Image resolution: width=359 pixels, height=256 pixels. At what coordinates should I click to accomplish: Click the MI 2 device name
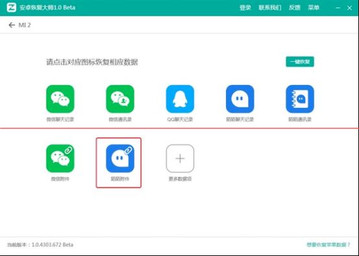coord(25,25)
